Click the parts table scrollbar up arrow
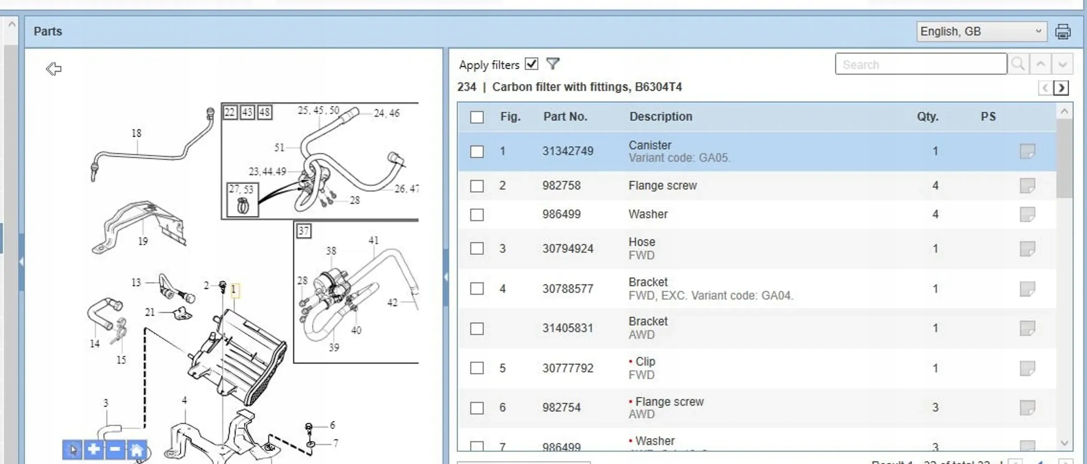Viewport: 1087px width, 464px height. (1064, 112)
